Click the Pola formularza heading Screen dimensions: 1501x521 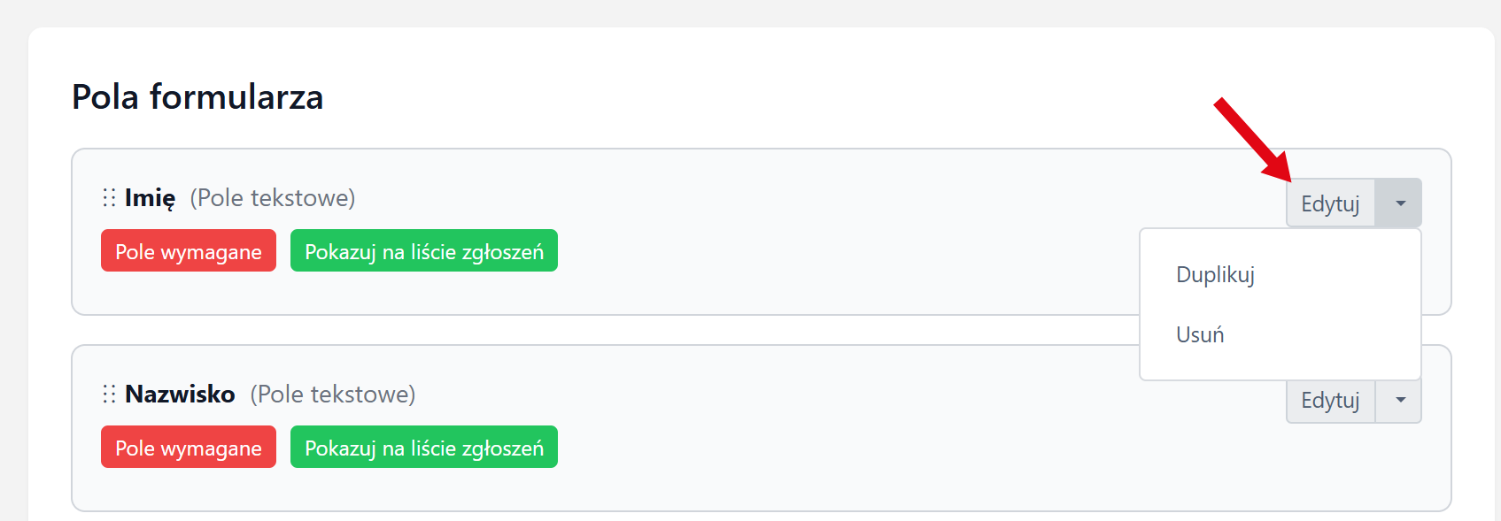click(197, 97)
